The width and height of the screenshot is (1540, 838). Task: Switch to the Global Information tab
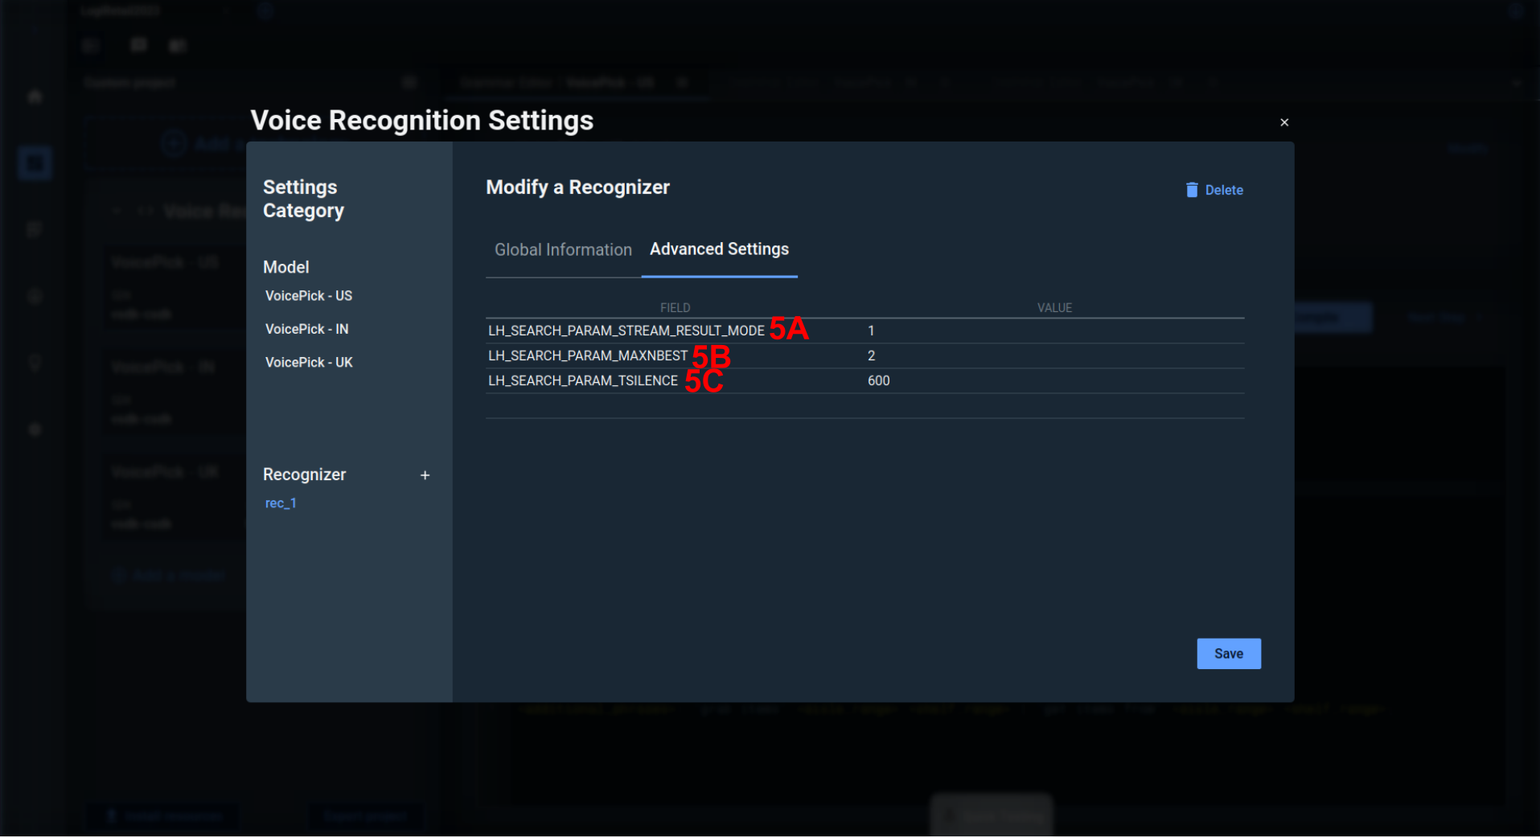coord(563,250)
